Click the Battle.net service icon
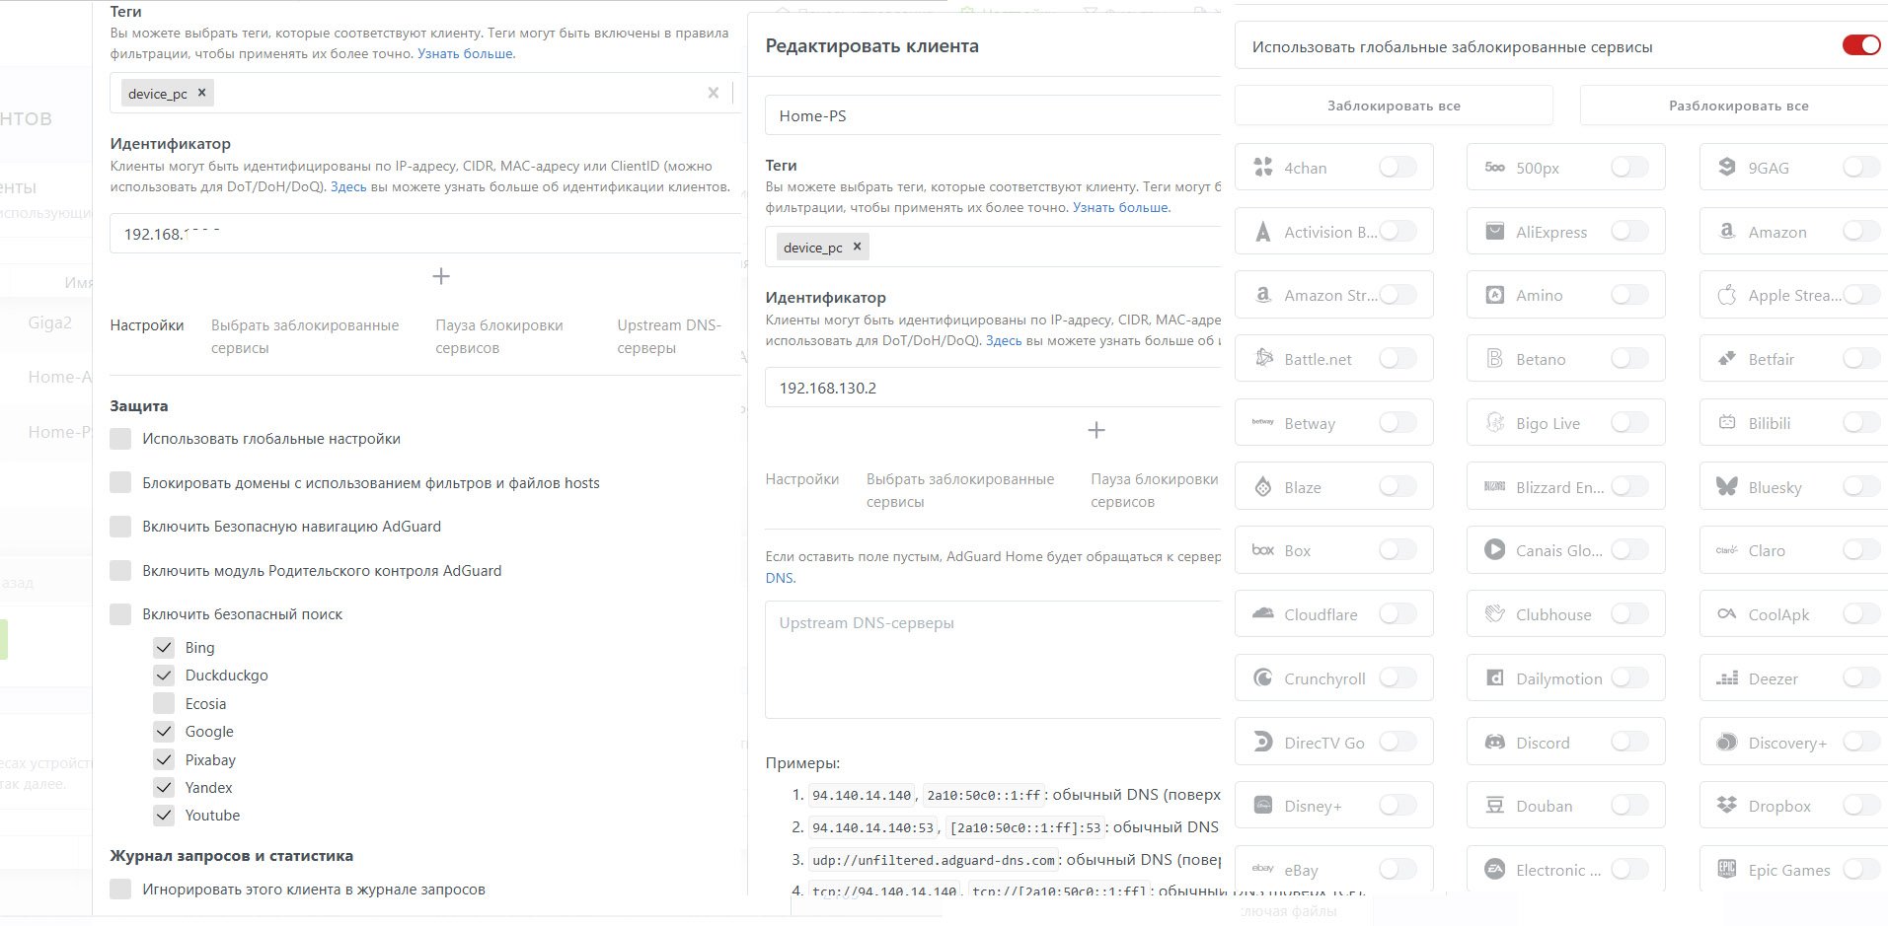This screenshot has height=926, width=1888. click(1263, 359)
